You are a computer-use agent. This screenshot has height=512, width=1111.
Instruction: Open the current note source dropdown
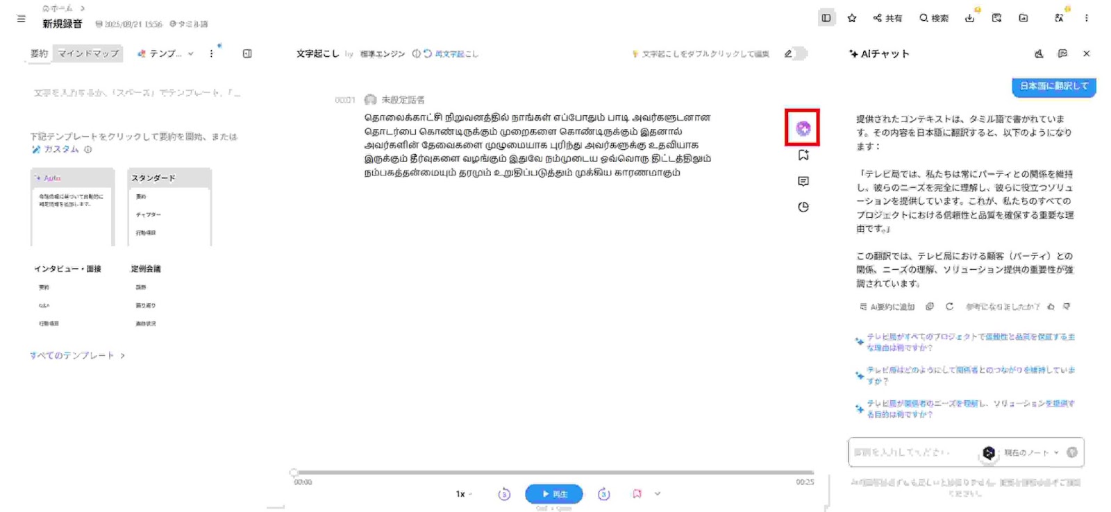coord(1030,452)
